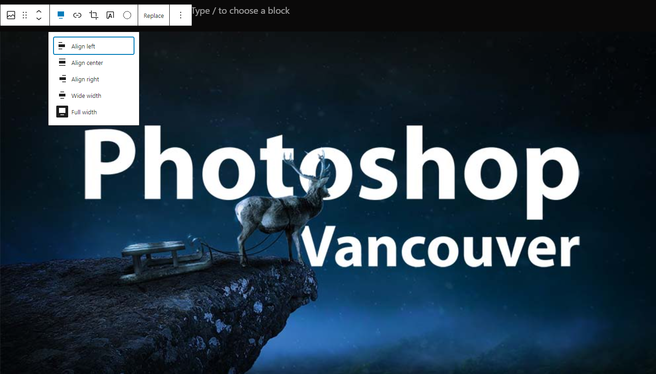Click the Align right icon

tap(62, 79)
